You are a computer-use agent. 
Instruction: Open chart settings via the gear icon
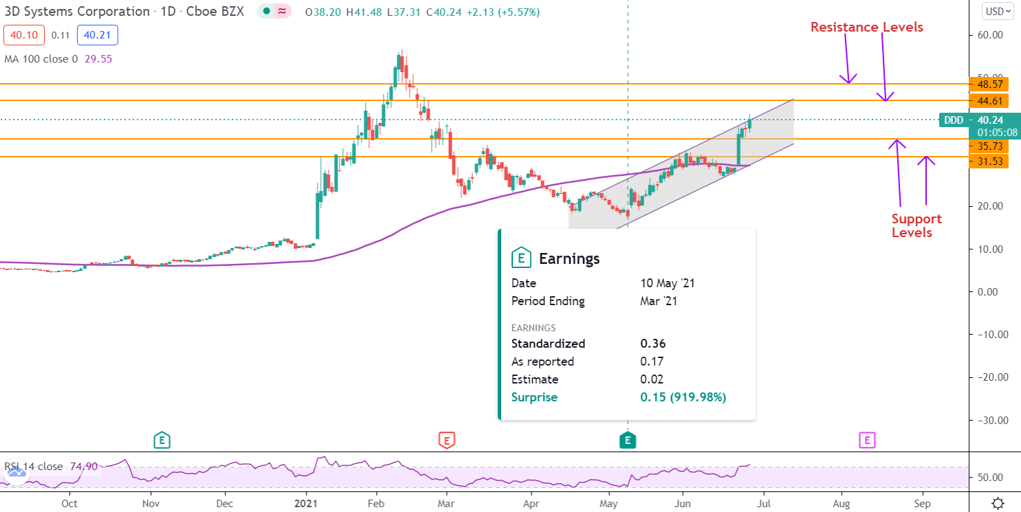(x=998, y=502)
